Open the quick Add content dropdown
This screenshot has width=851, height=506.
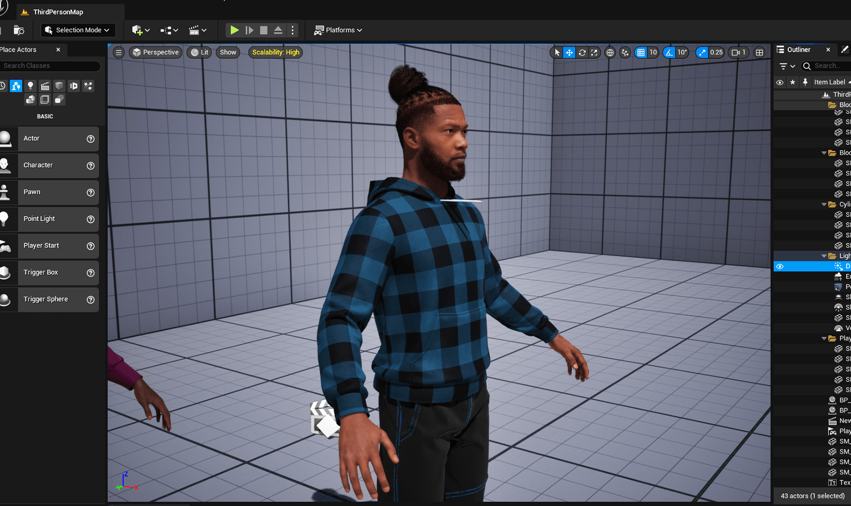(141, 30)
